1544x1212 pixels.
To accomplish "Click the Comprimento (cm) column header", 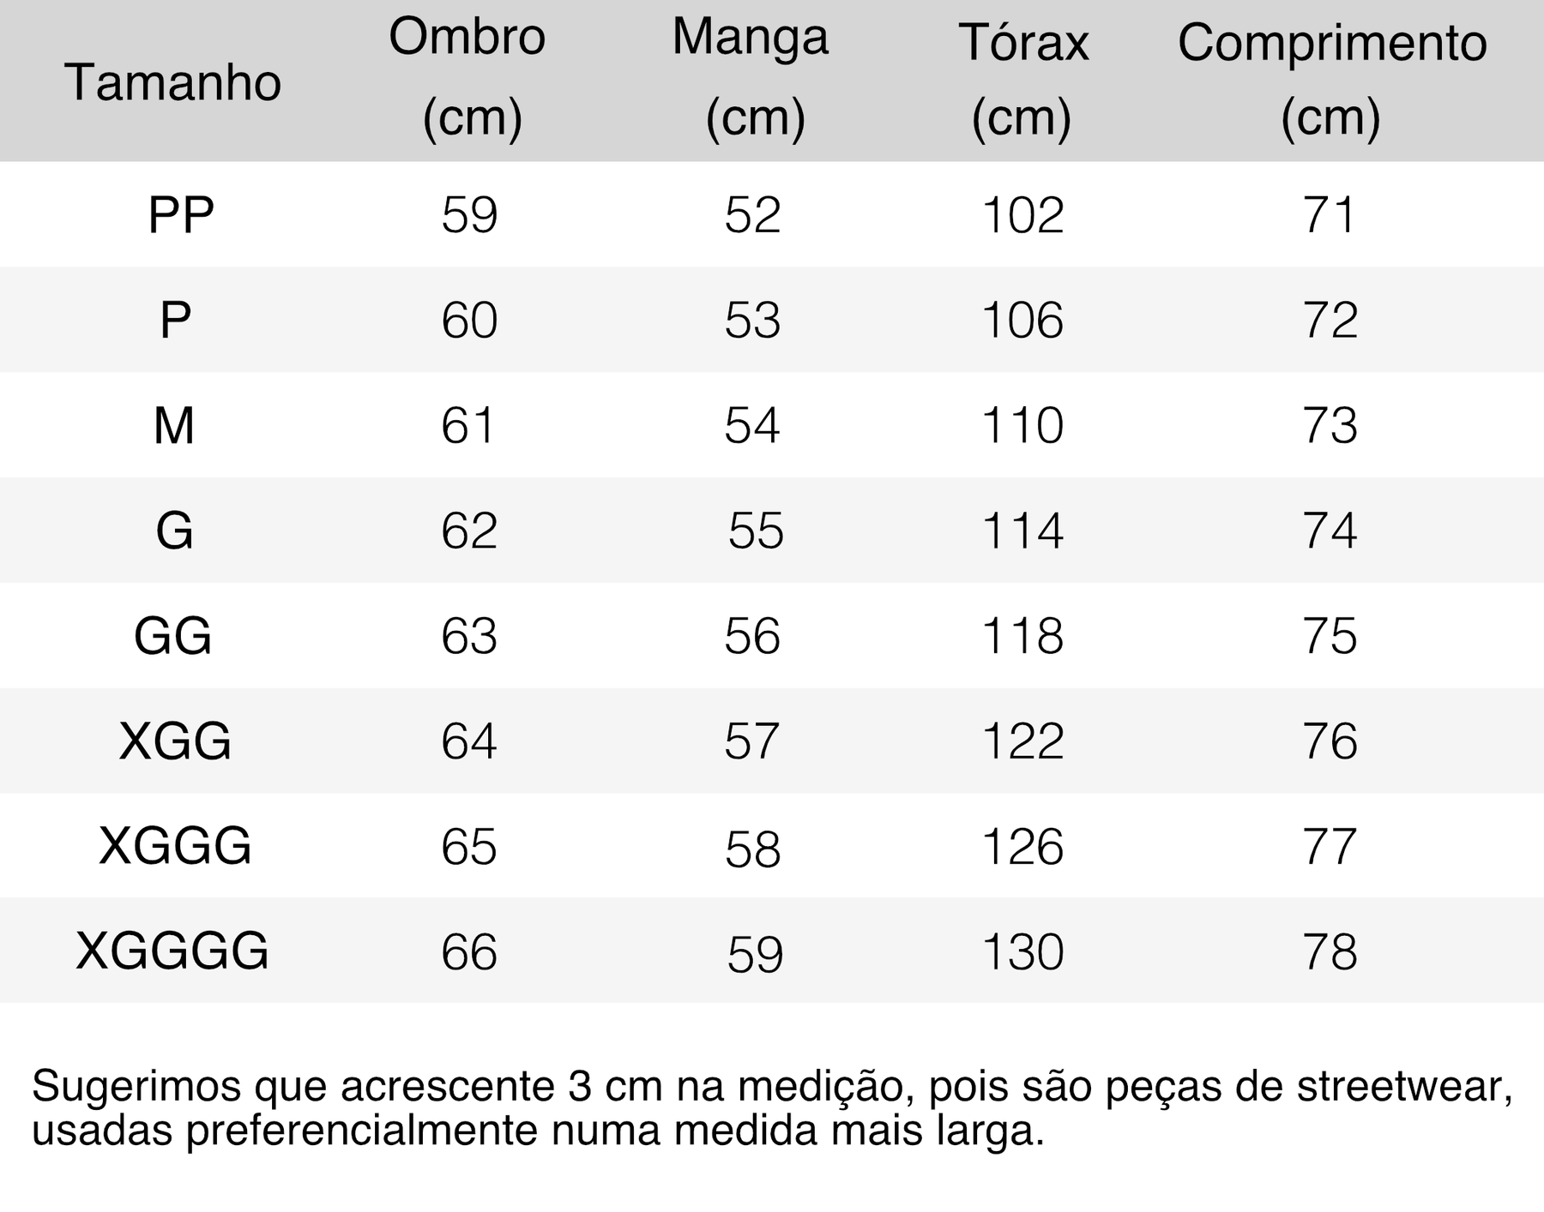I will (1331, 79).
